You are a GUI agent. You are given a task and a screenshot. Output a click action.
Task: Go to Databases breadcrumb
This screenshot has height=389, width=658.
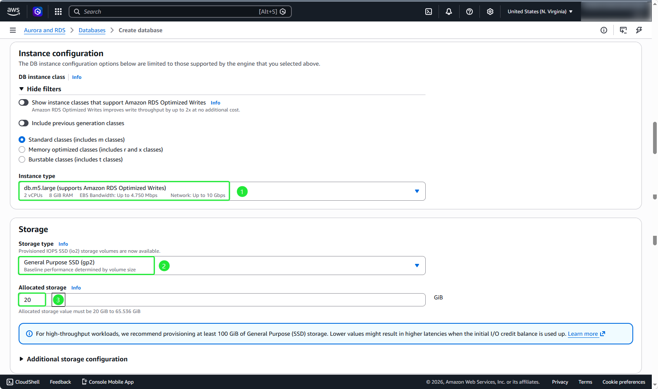pos(92,30)
